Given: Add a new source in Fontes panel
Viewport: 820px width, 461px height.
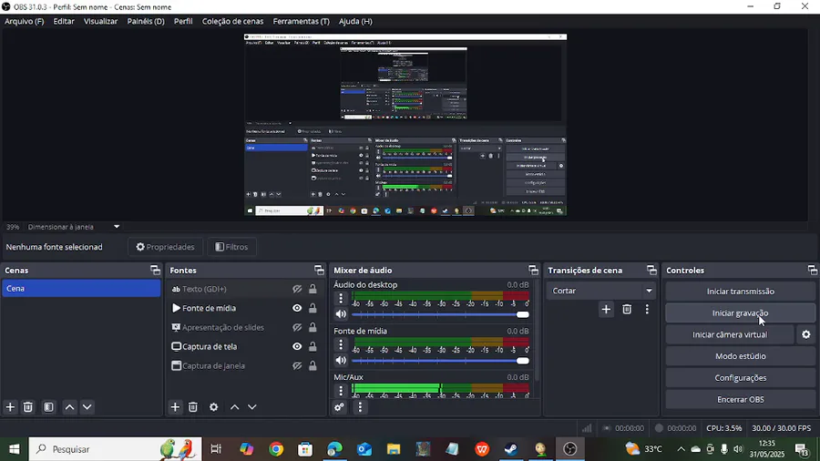Looking at the screenshot, I should click(175, 406).
